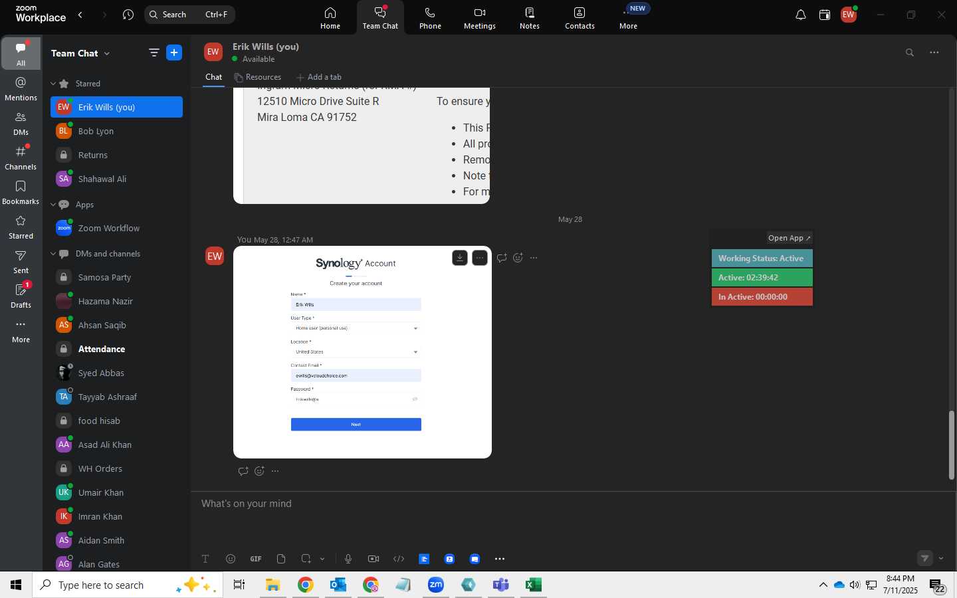Open Drafts in left sidebar
Screen dimensions: 957x598
pyautogui.click(x=21, y=296)
